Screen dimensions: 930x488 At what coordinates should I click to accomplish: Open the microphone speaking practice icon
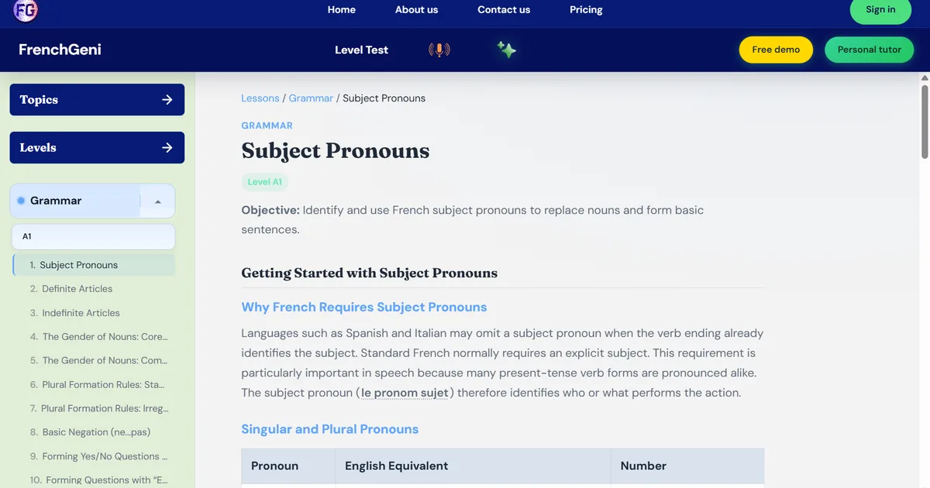click(439, 50)
